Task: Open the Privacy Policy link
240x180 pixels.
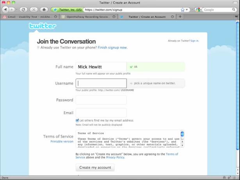Action: pyautogui.click(x=115, y=157)
